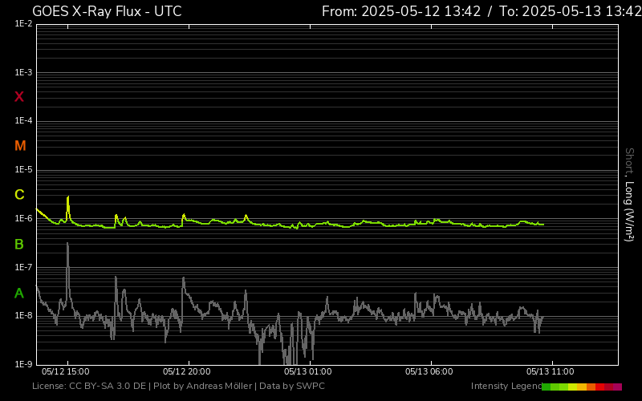Screen dimensions: 642x401
Task: Select the 05/12 20:00 time axis label
Action: 186,372
